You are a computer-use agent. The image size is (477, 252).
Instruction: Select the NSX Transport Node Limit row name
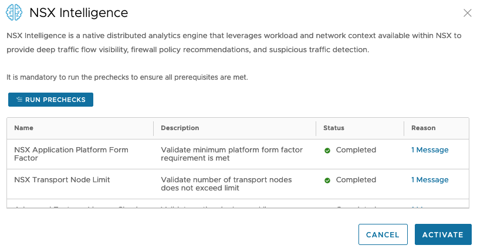pos(62,180)
